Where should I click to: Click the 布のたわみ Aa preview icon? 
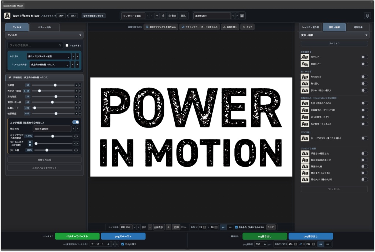click(x=305, y=77)
